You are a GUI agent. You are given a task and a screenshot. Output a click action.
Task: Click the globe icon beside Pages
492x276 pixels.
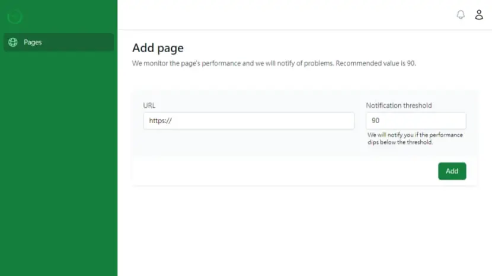coord(13,42)
